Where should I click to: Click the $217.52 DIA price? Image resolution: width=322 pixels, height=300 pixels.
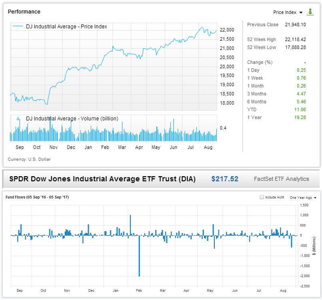tap(225, 179)
